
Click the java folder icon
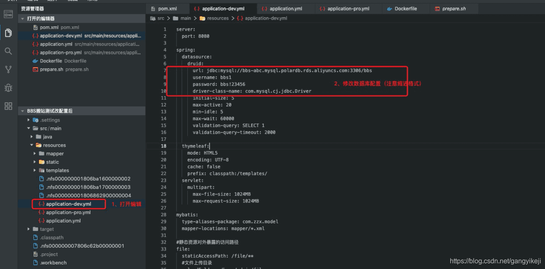(x=39, y=137)
